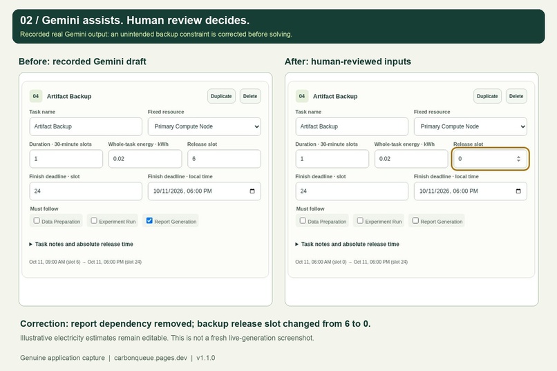Viewport: 557px width, 371px height.
Task: Click Task name field in After panel
Action: click(352, 126)
